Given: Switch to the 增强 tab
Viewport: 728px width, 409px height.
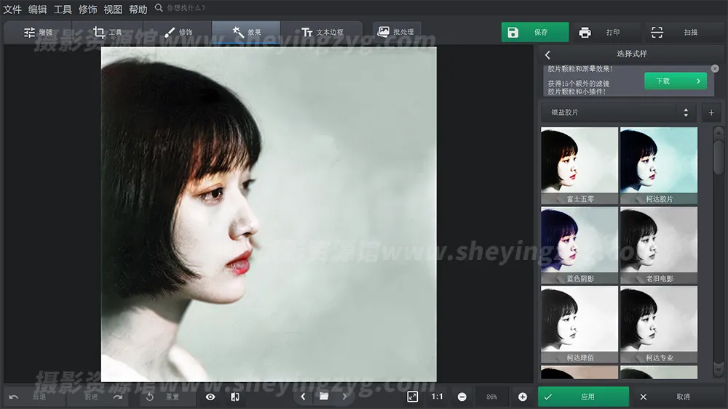Looking at the screenshot, I should (38, 33).
